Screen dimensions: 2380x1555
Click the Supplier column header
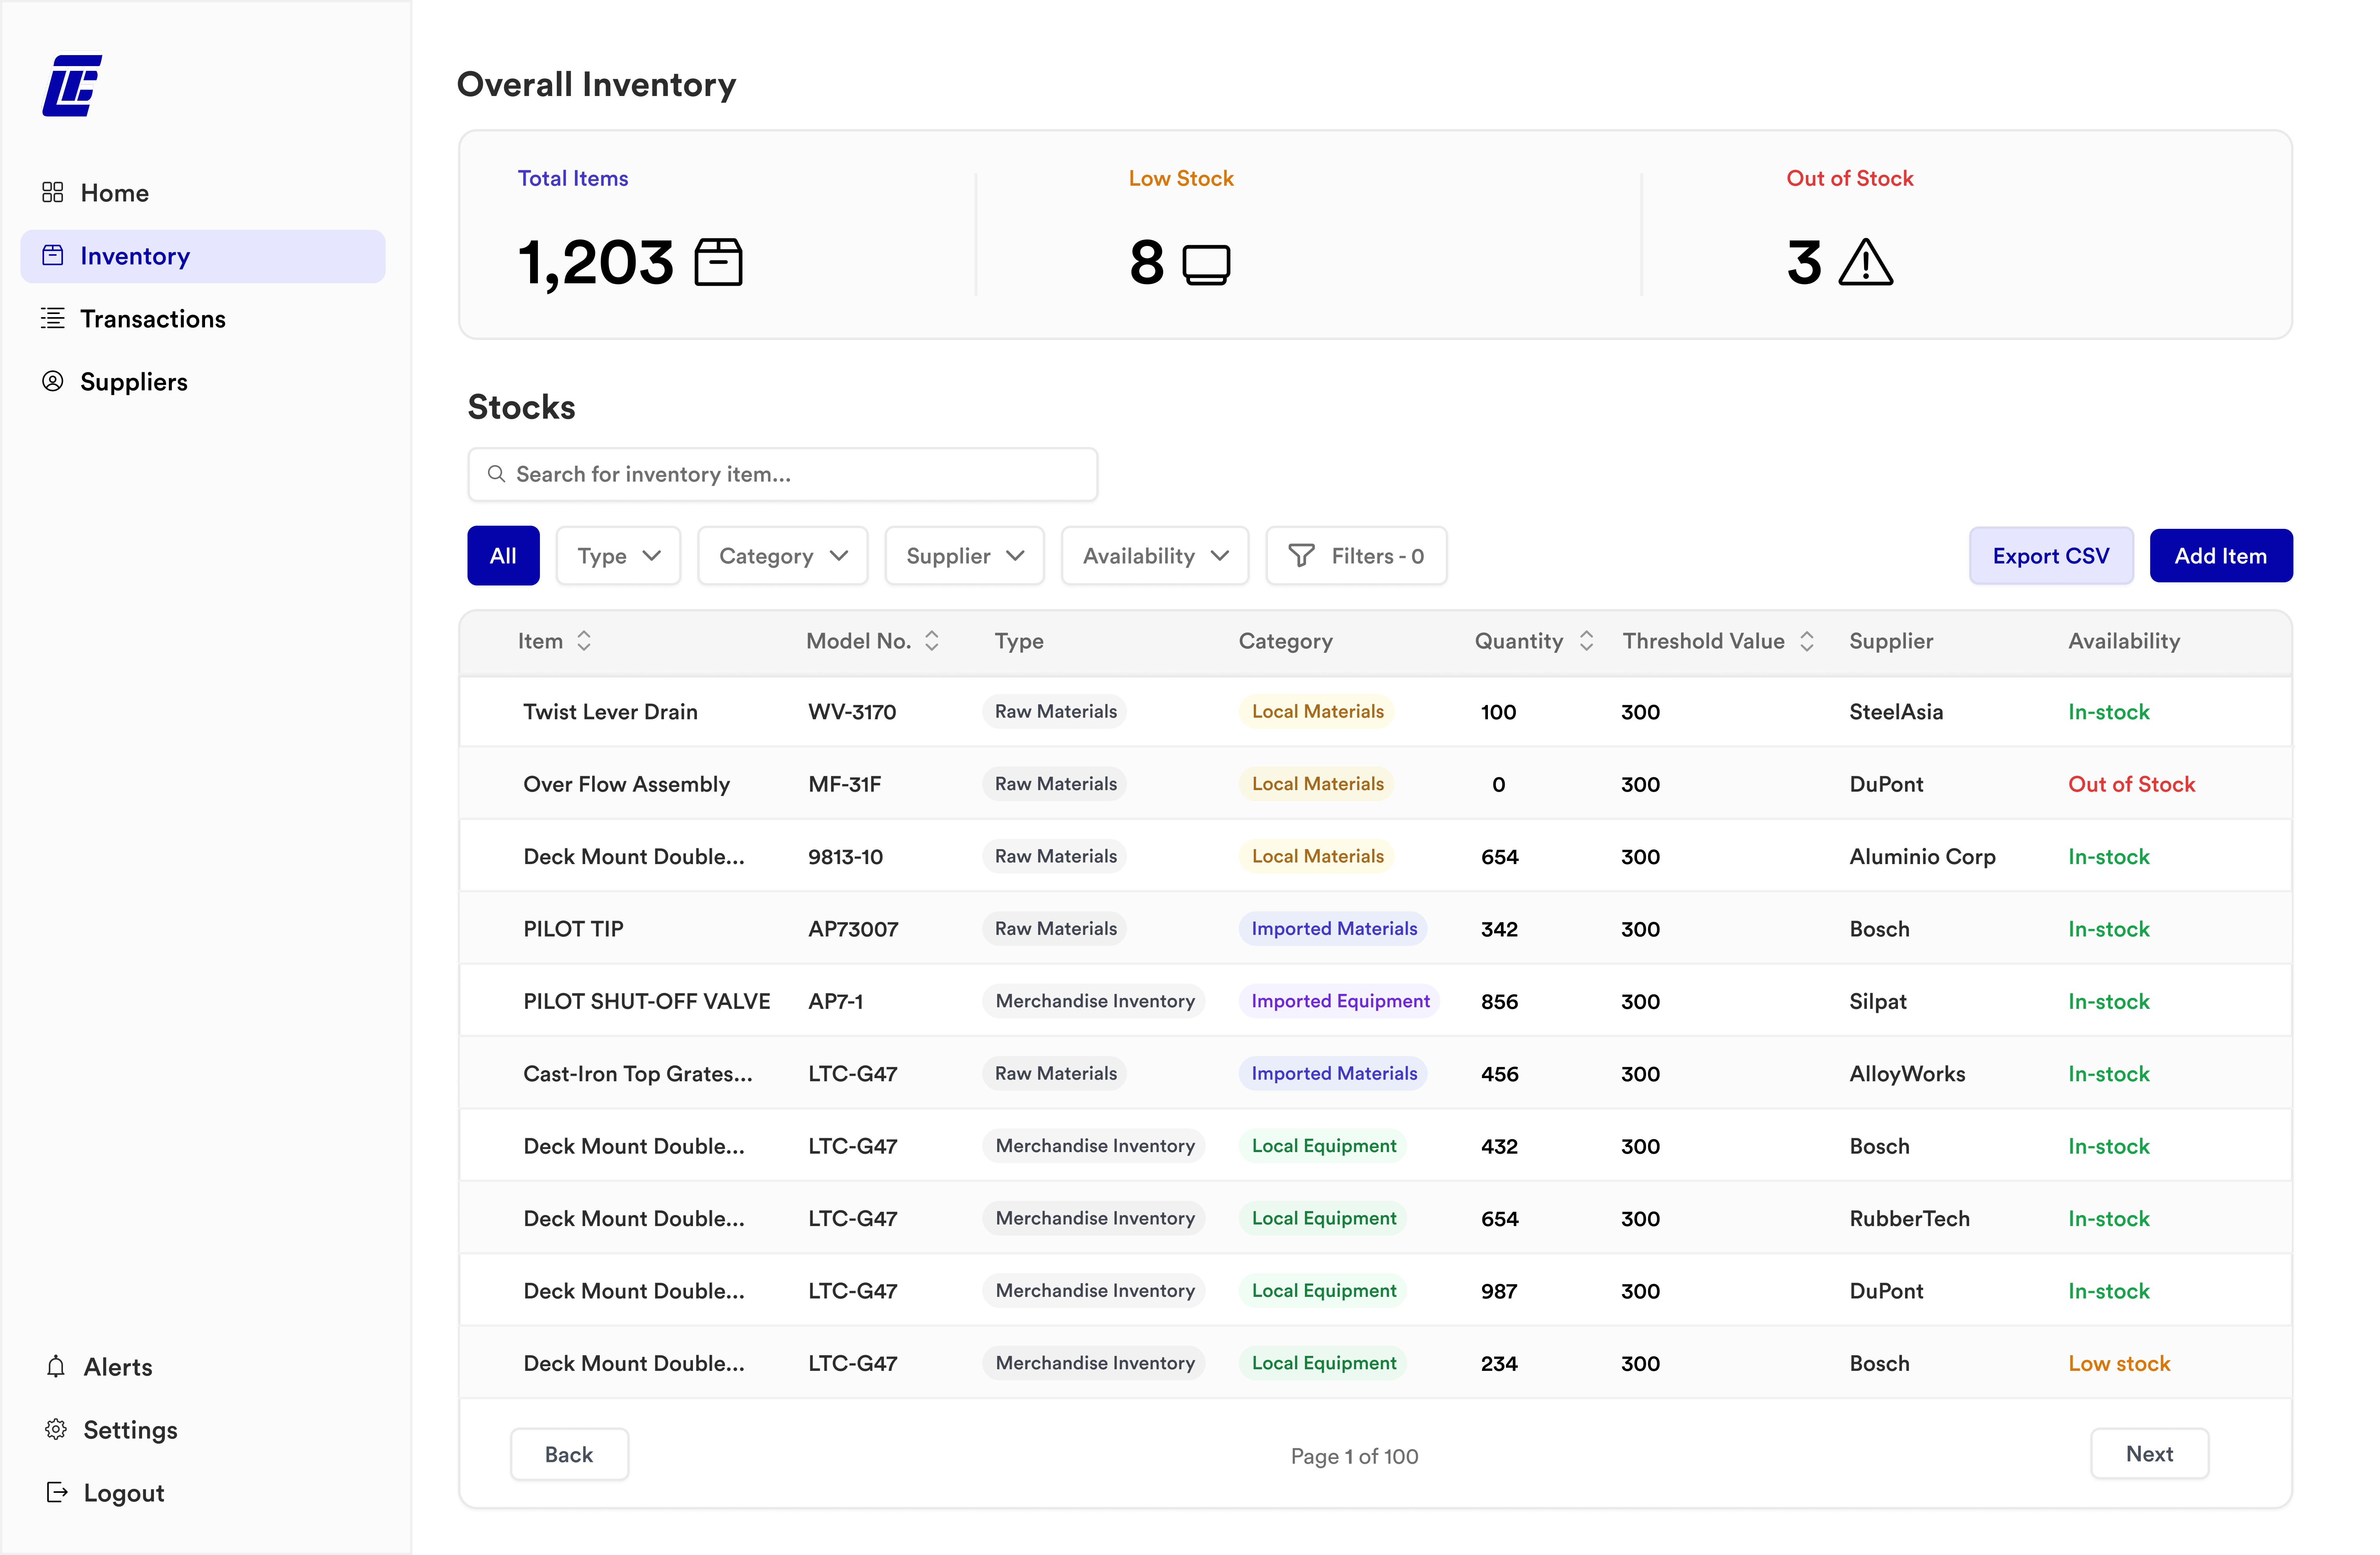point(1891,641)
